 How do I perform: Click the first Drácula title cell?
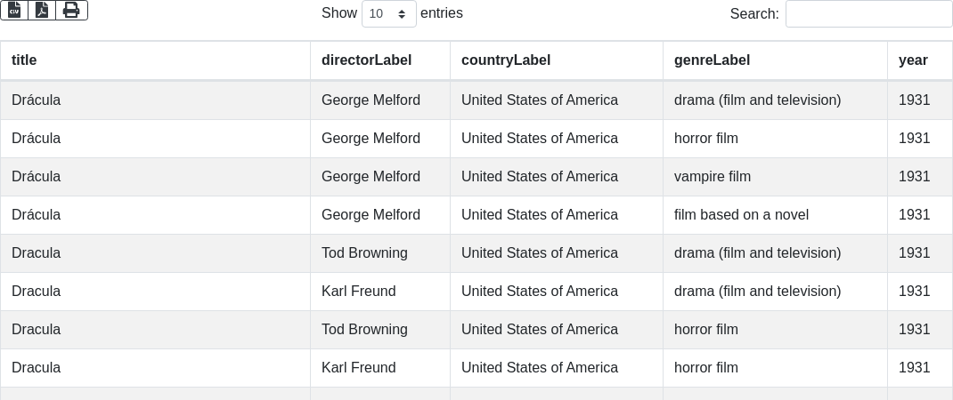pos(37,100)
